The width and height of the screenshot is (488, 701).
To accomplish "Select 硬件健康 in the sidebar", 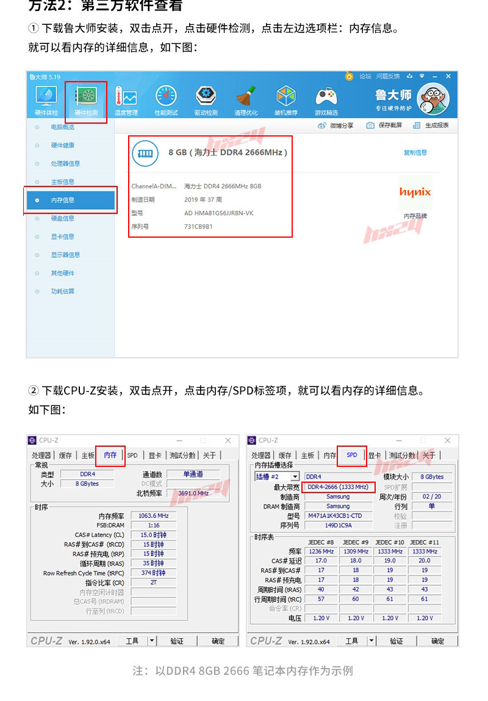I will (63, 145).
